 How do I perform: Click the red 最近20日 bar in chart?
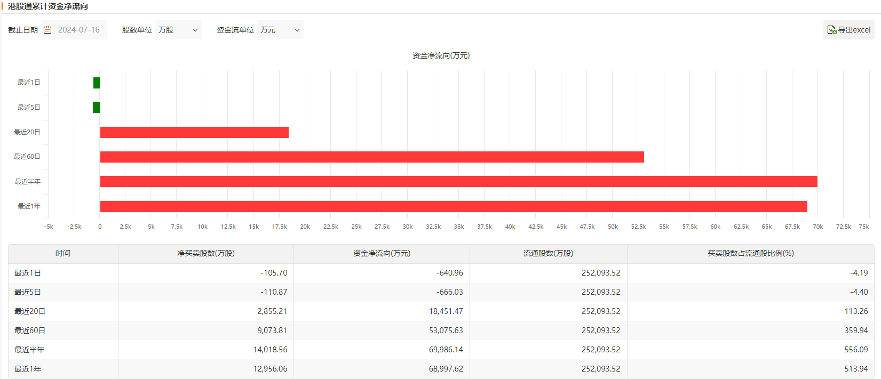(194, 132)
